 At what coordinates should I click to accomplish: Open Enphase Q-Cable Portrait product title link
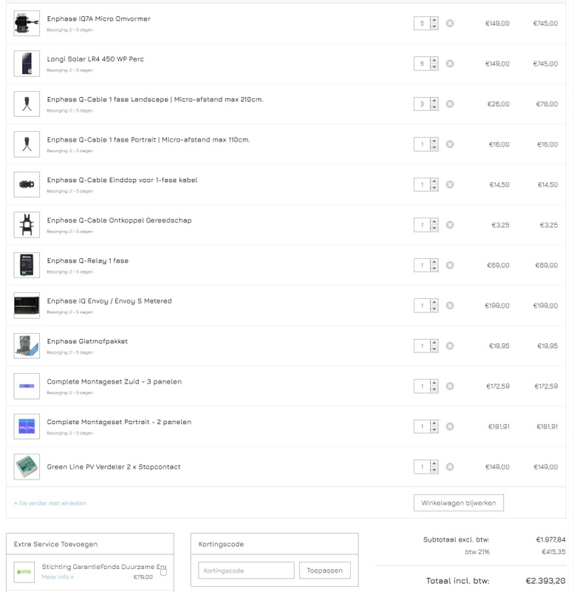point(148,140)
